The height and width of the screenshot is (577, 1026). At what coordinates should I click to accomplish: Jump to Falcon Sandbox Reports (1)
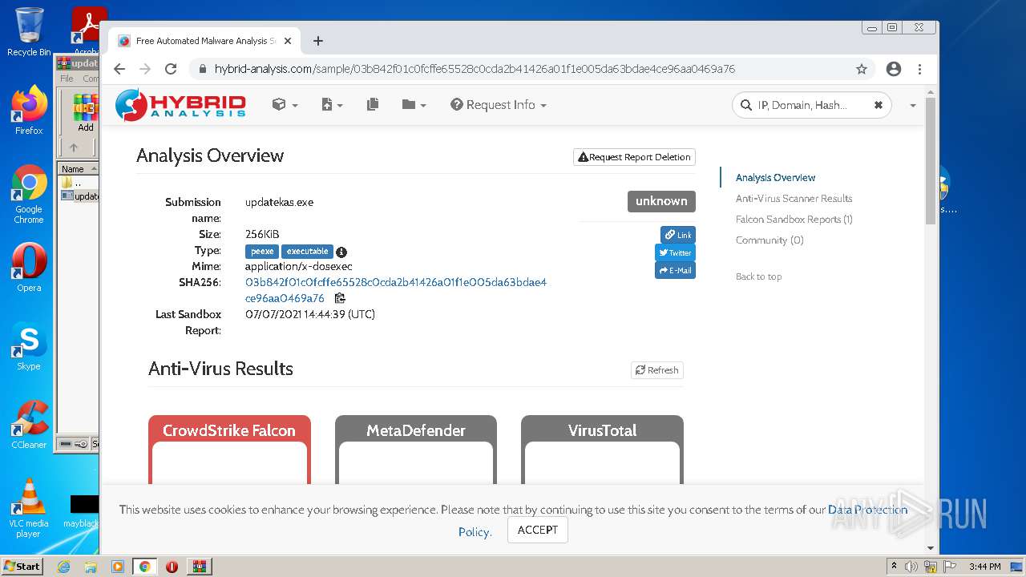794,220
